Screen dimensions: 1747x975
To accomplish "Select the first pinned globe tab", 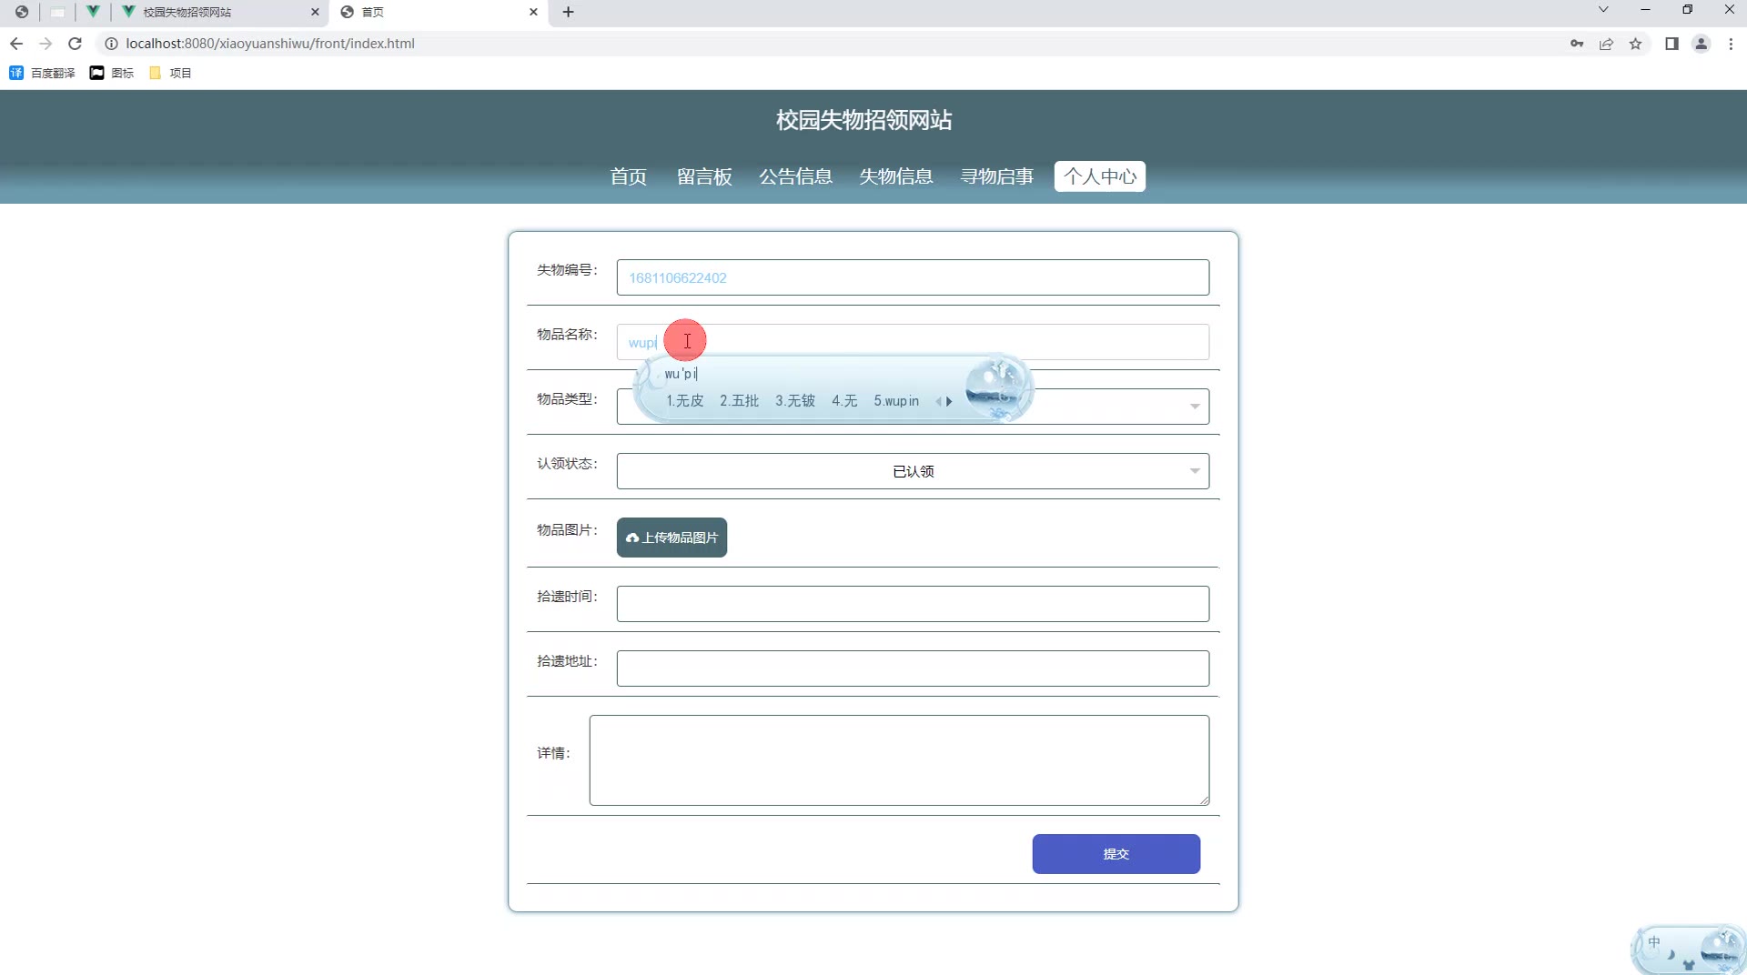I will tap(22, 12).
